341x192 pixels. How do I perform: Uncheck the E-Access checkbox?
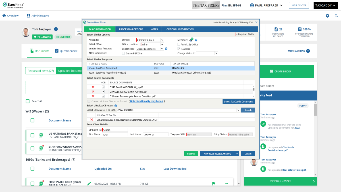pyautogui.click(x=179, y=49)
